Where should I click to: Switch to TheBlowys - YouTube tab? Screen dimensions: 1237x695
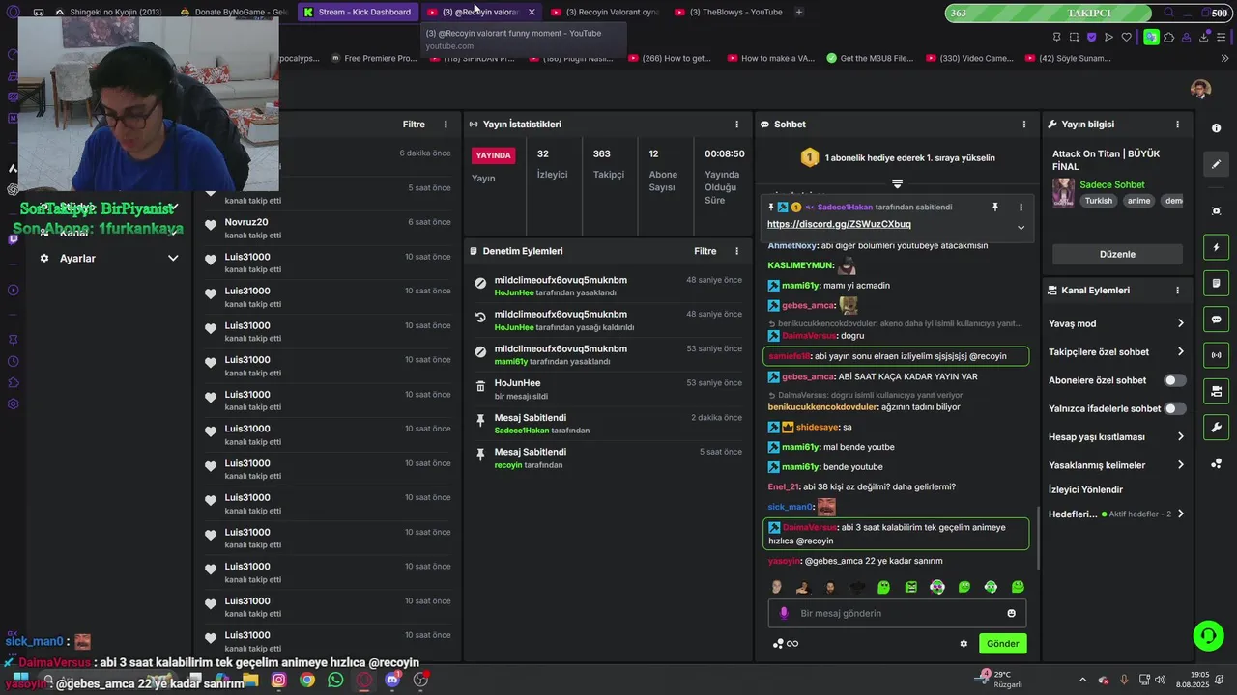click(729, 12)
